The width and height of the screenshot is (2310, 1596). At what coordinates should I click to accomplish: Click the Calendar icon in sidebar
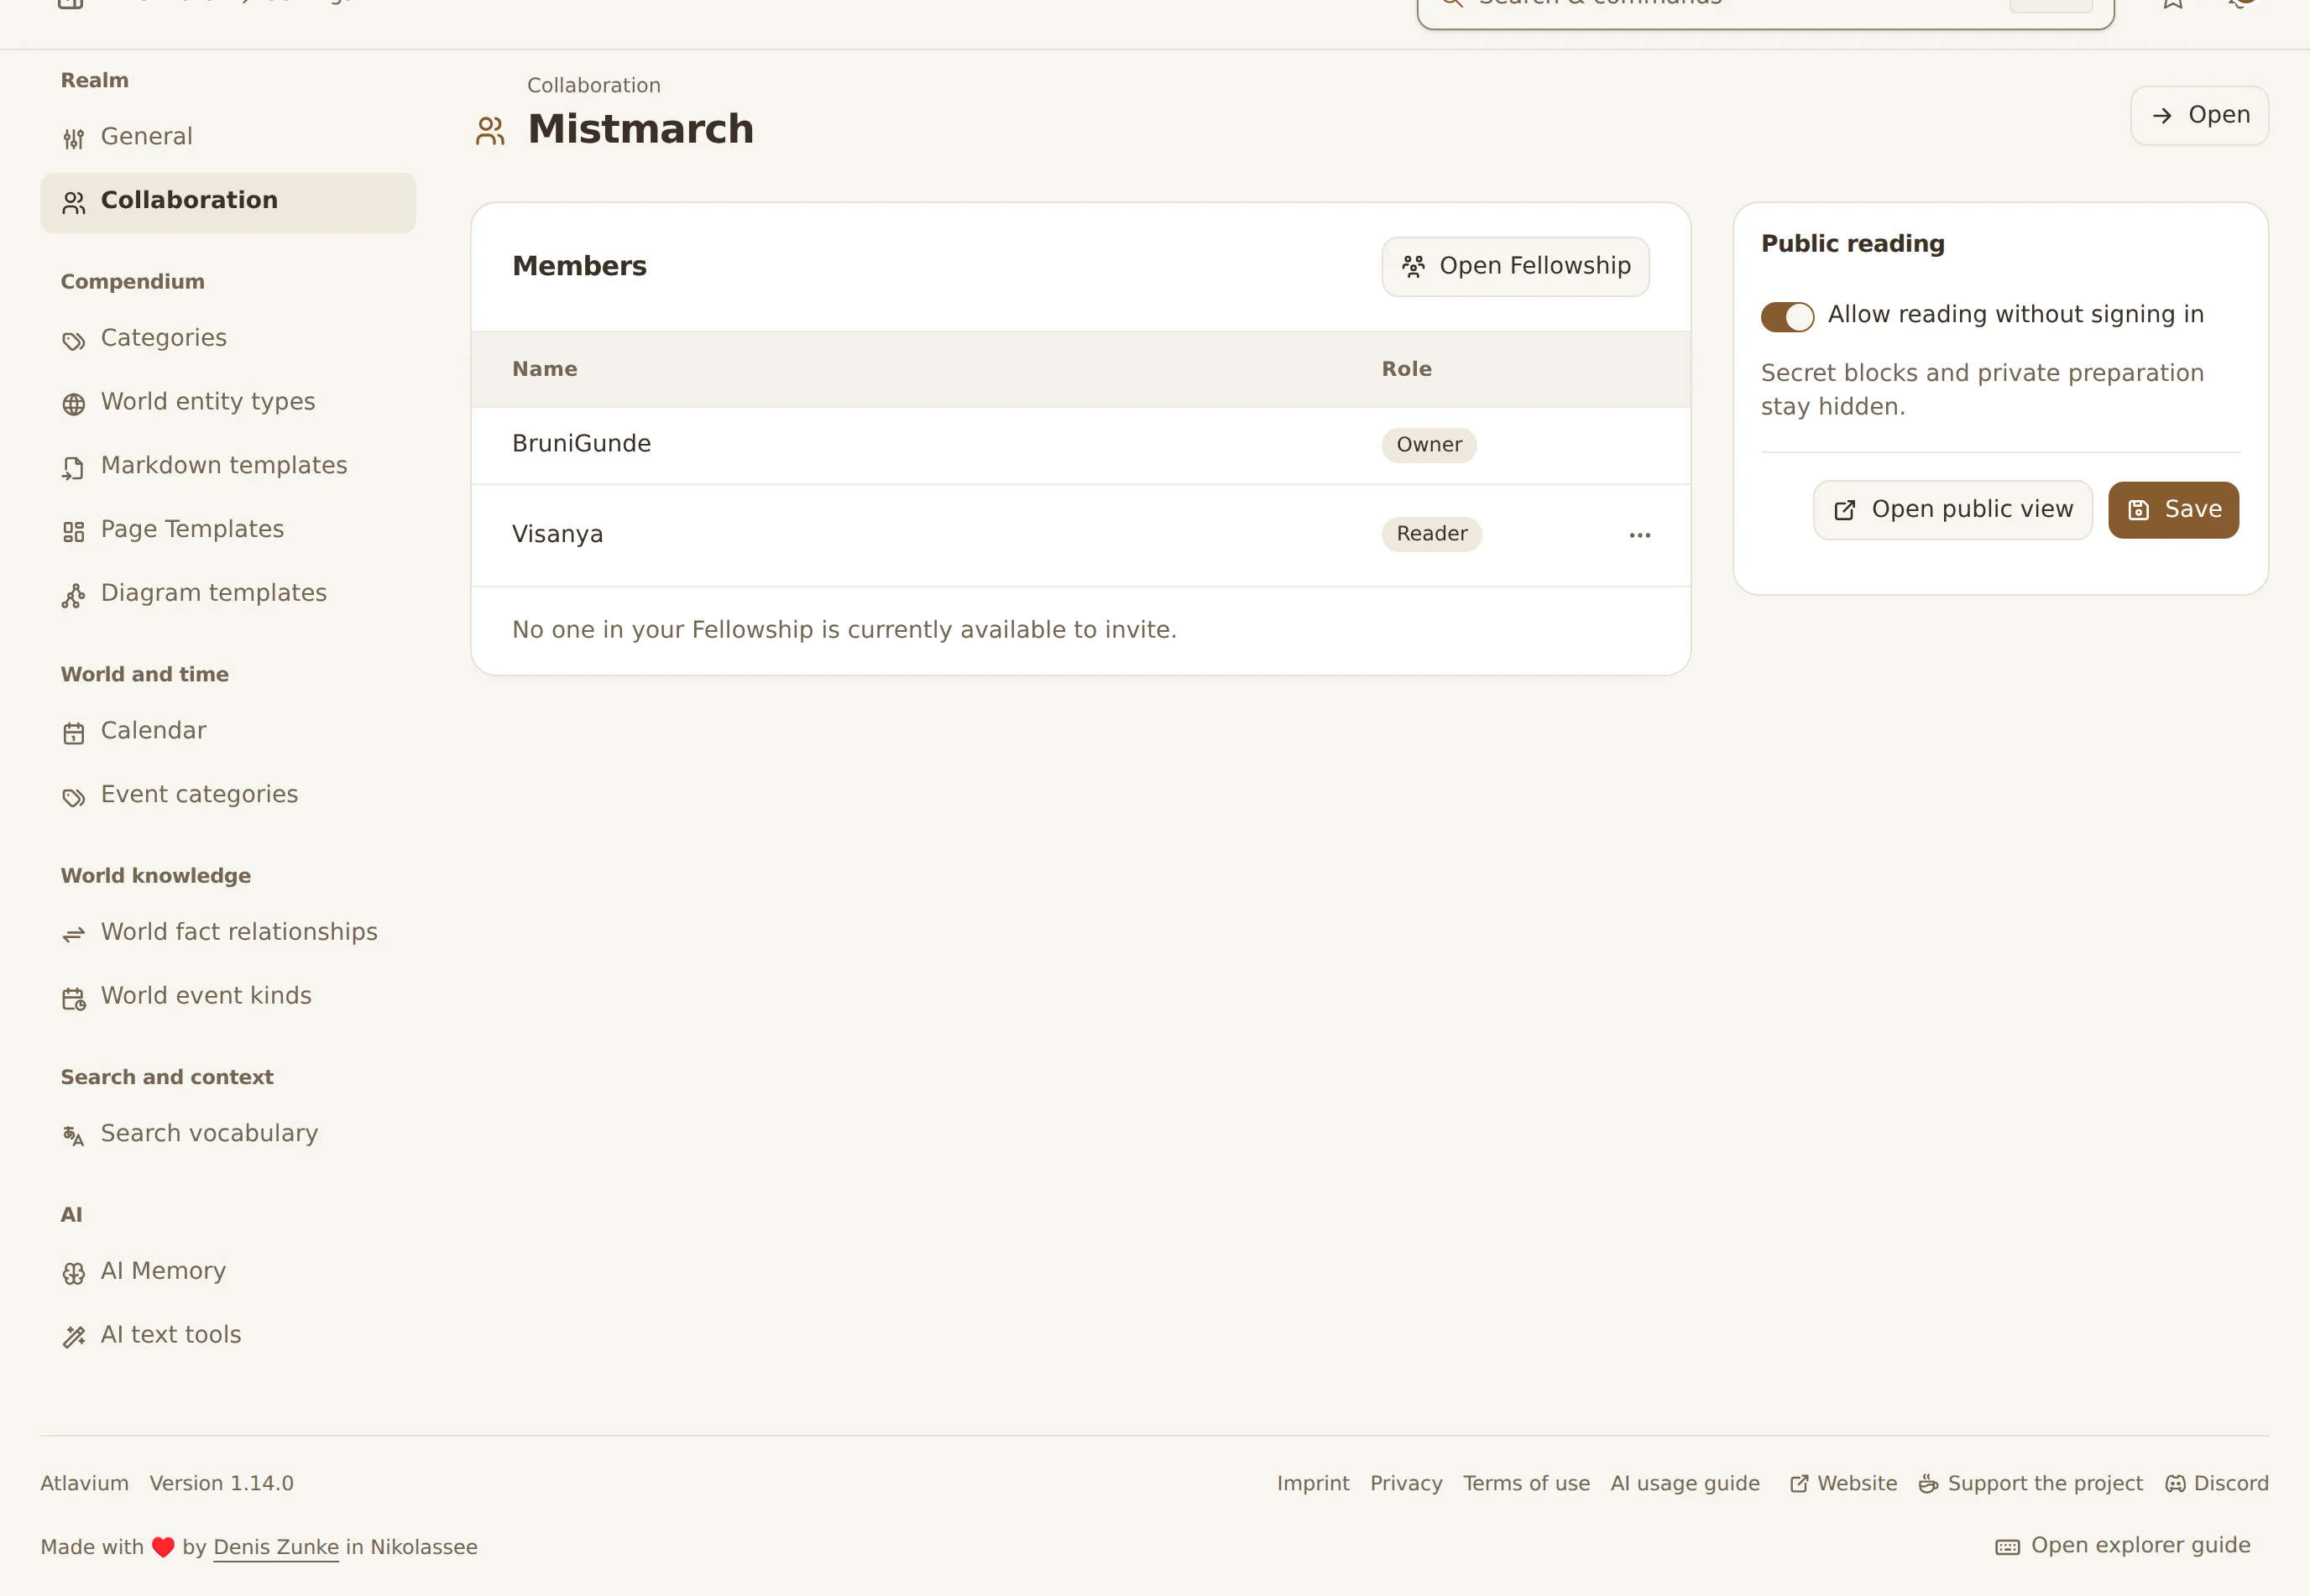(x=73, y=733)
